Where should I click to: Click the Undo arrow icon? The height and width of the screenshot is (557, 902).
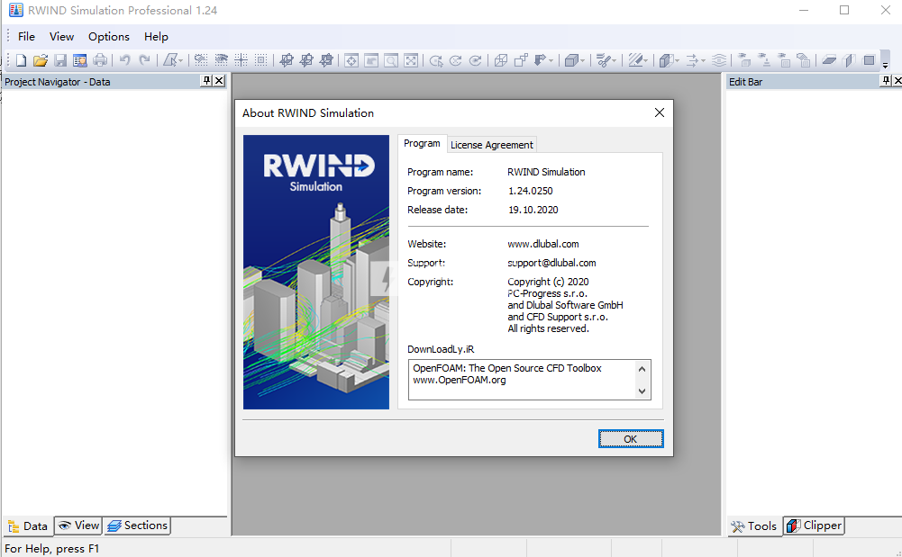coord(125,59)
